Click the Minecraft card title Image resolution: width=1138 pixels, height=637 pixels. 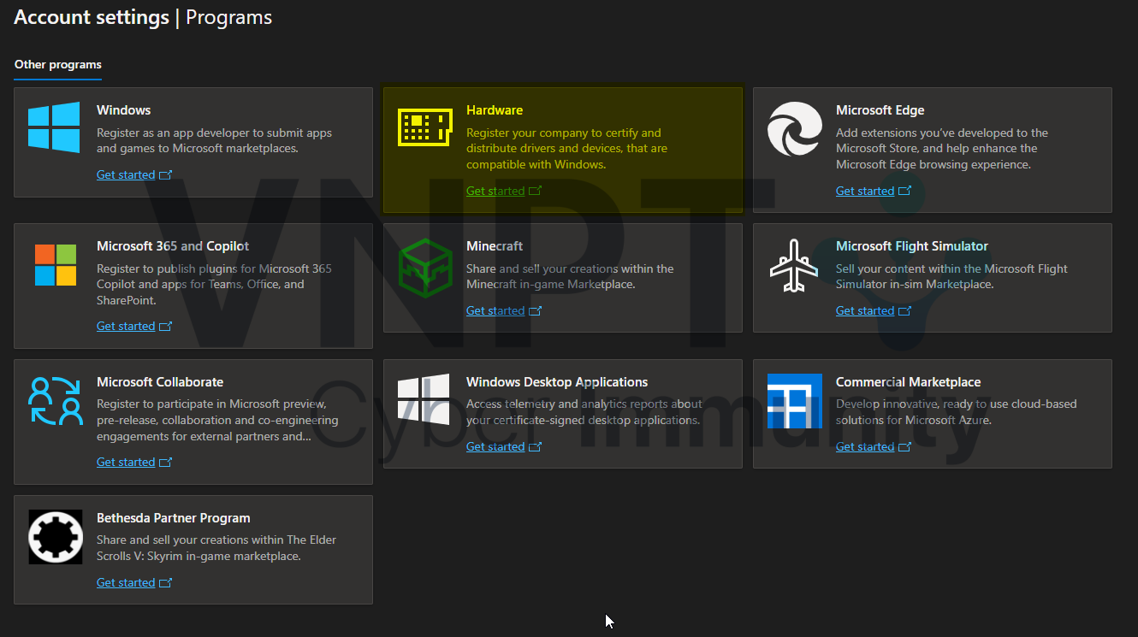point(495,246)
